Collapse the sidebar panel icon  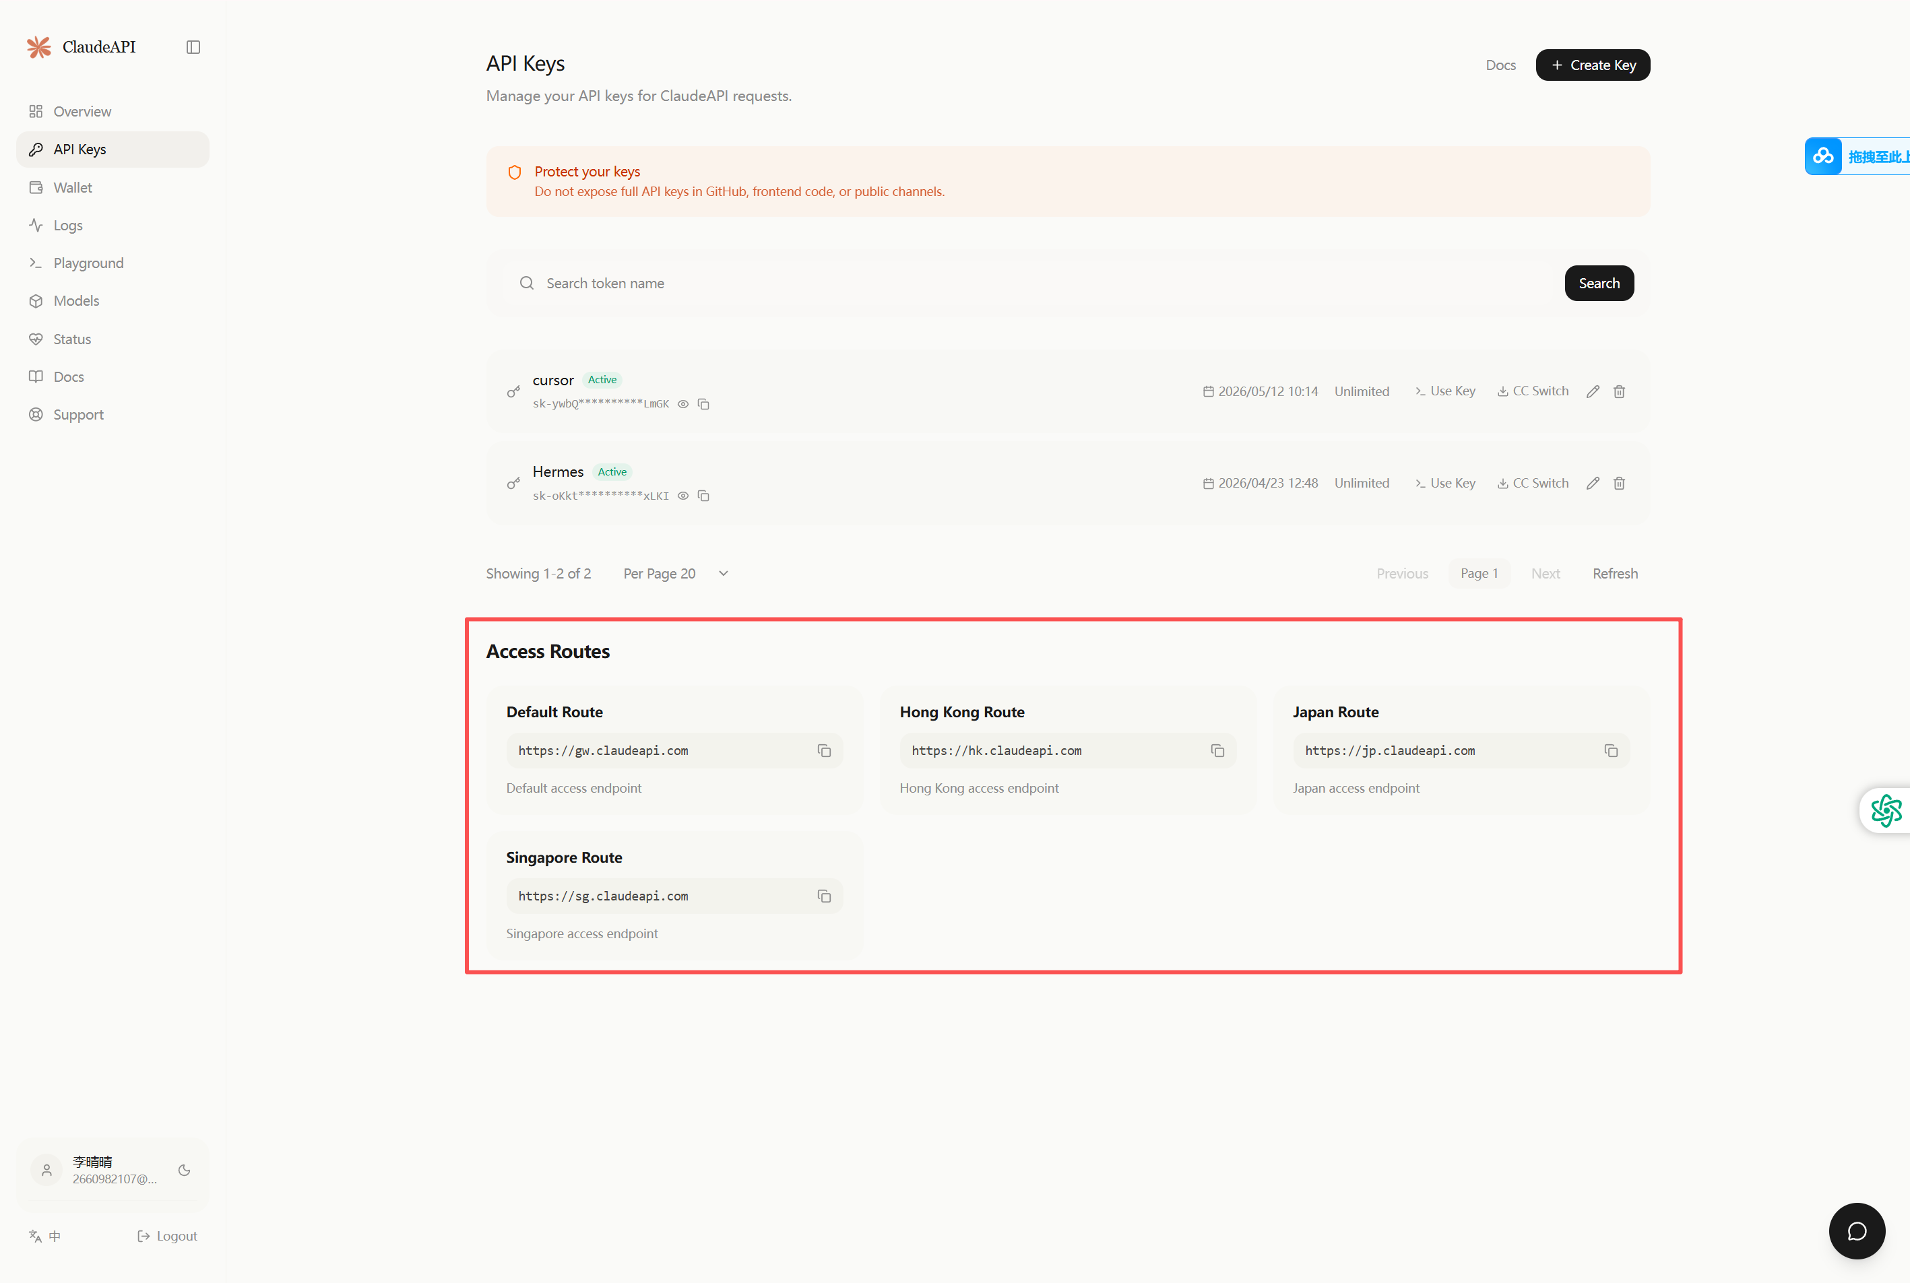pyautogui.click(x=193, y=47)
